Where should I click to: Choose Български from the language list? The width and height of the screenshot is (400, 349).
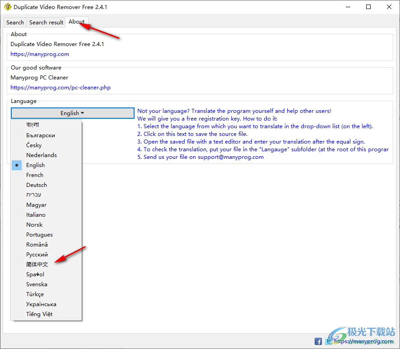pyautogui.click(x=47, y=135)
